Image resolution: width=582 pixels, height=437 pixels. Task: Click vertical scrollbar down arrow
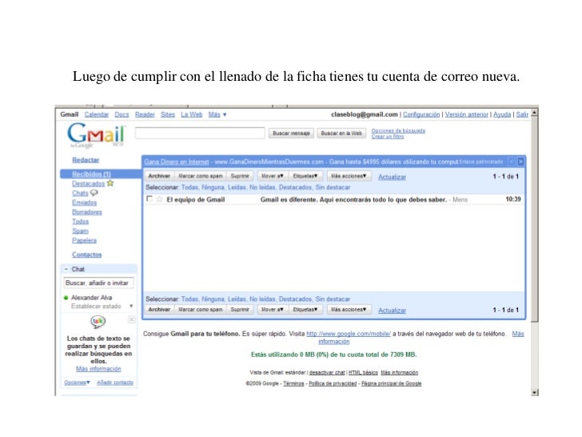click(x=535, y=392)
